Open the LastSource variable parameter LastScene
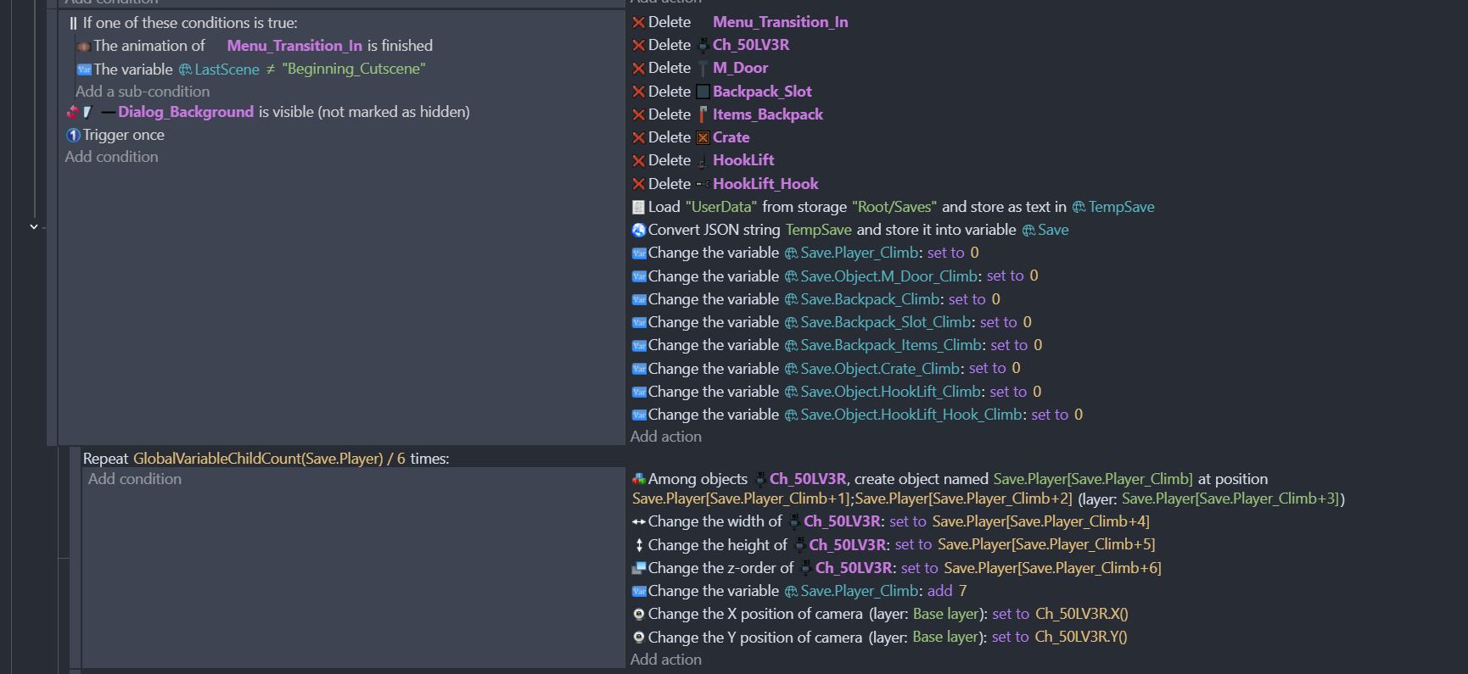 tap(226, 70)
